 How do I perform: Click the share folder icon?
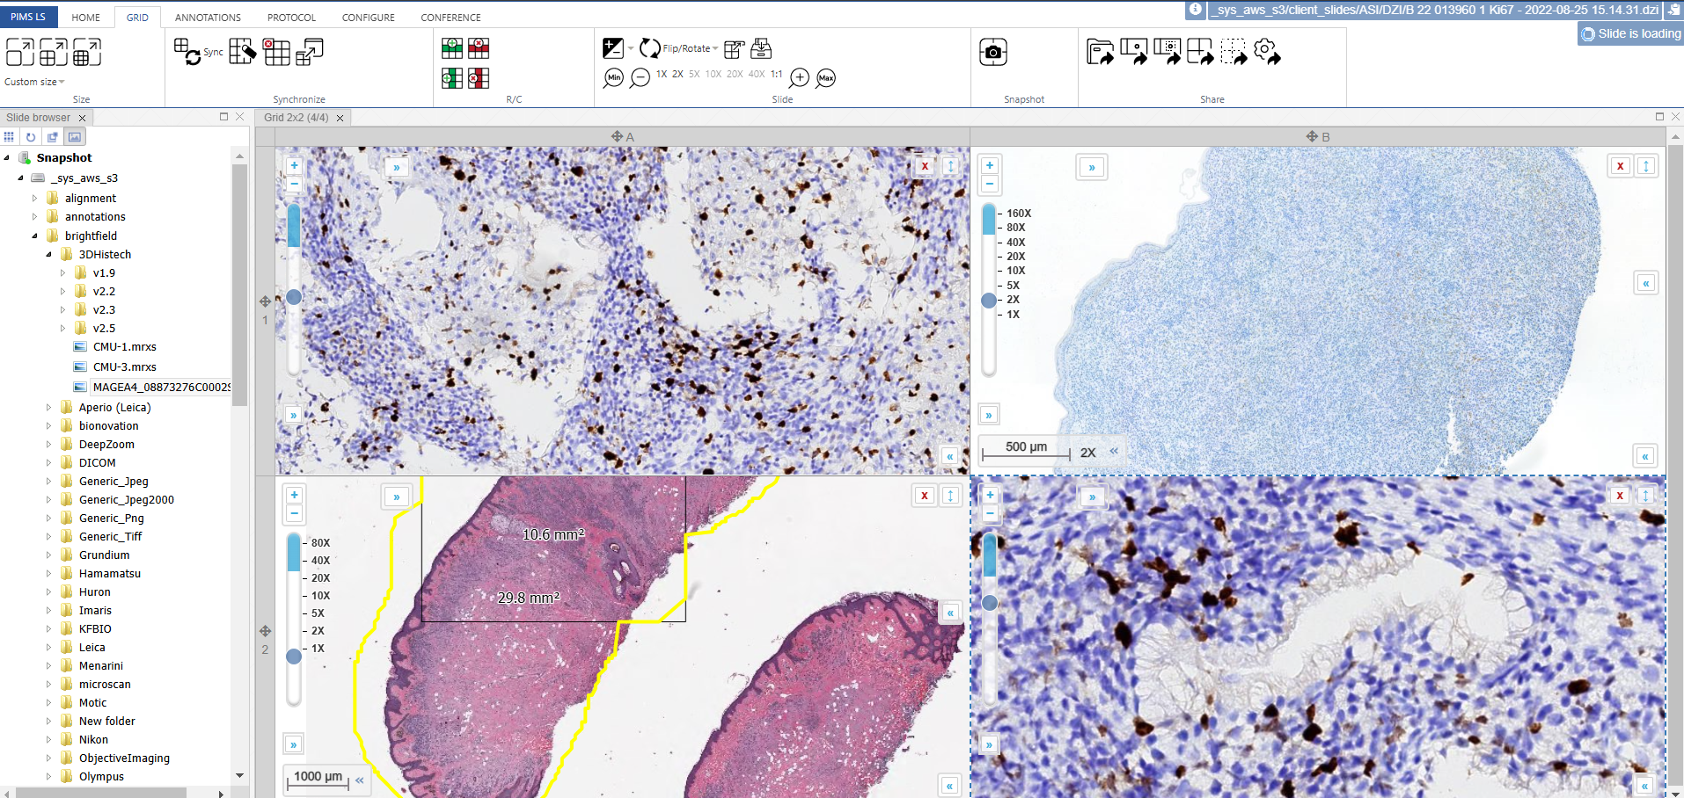click(x=1099, y=53)
